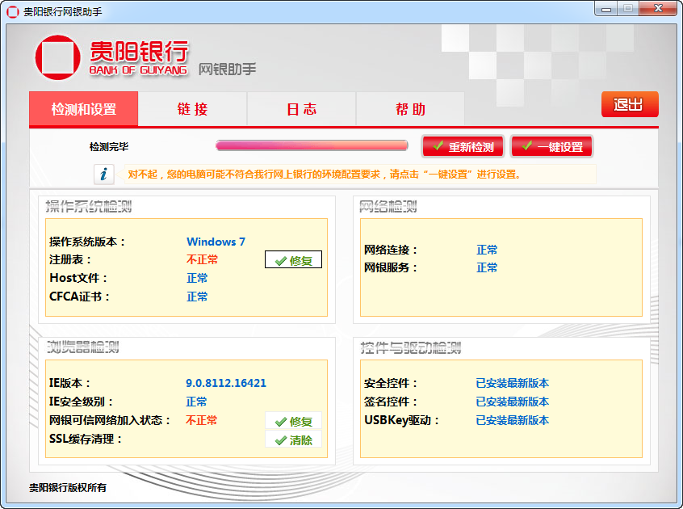This screenshot has width=683, height=509.
Task: Click the 网络检测 section heading
Action: (x=388, y=206)
